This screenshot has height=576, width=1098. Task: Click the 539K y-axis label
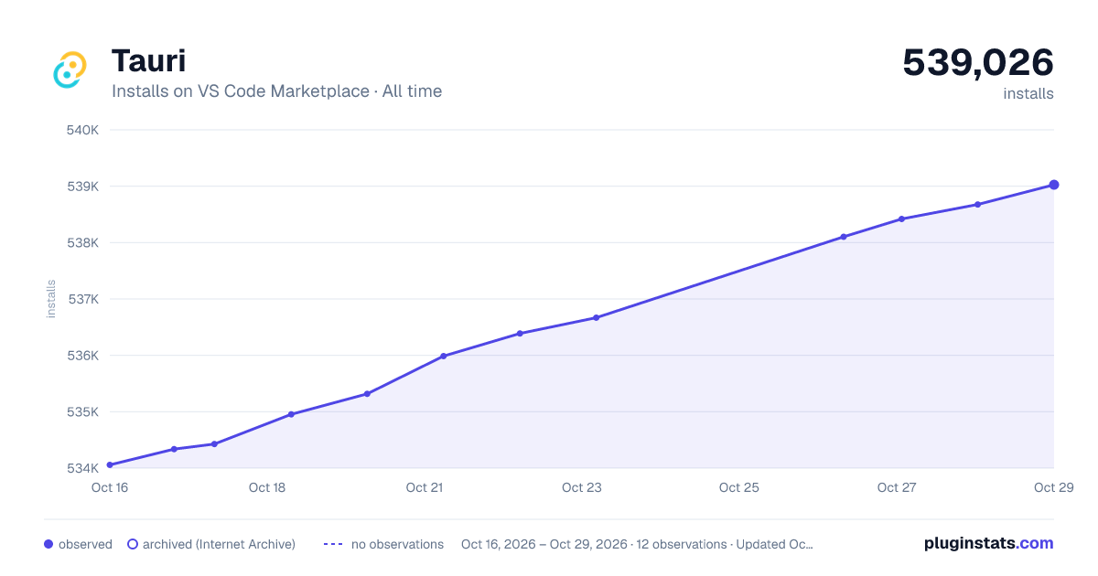point(82,187)
